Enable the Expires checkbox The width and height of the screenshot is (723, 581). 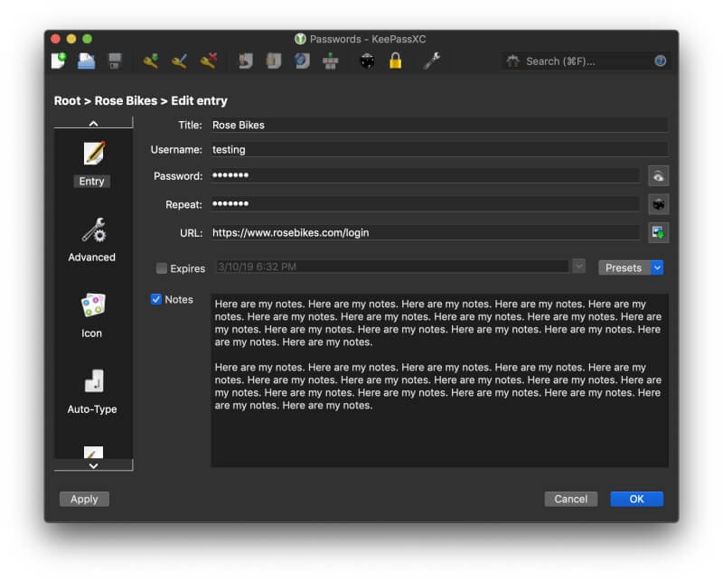tap(162, 268)
